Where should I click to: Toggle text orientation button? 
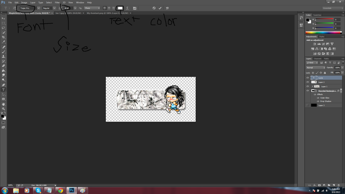[x=15, y=8]
